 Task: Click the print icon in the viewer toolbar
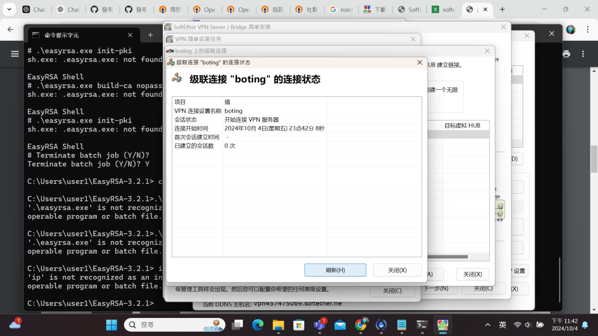[x=566, y=54]
